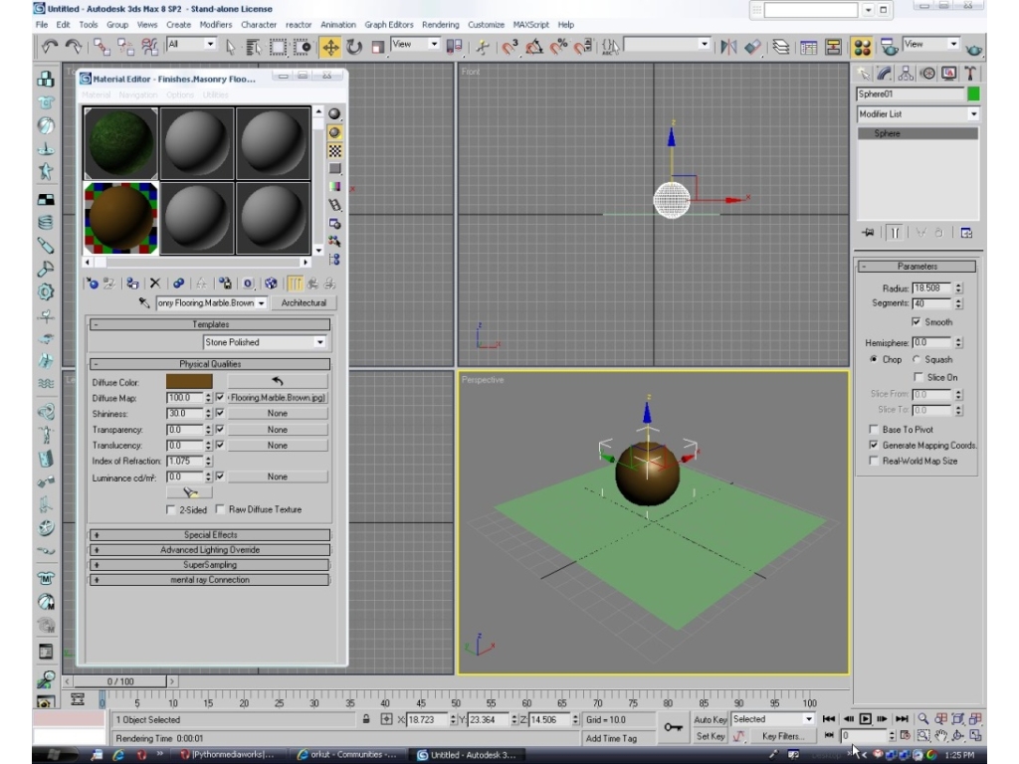Enable Base To Pivot checkbox
The image size is (1019, 764).
point(874,430)
